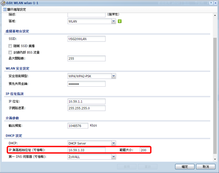
Task: Click the pool size field showing 200
Action: pyautogui.click(x=145, y=150)
